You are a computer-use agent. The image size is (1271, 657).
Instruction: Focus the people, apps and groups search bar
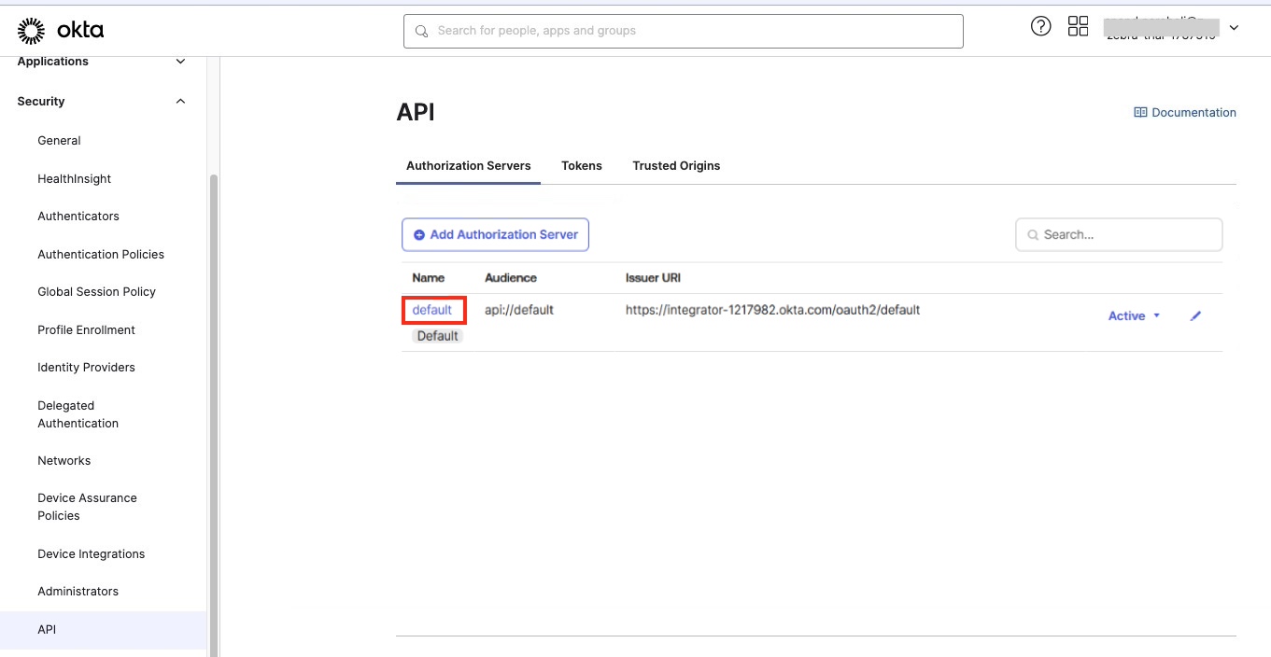pyautogui.click(x=683, y=31)
